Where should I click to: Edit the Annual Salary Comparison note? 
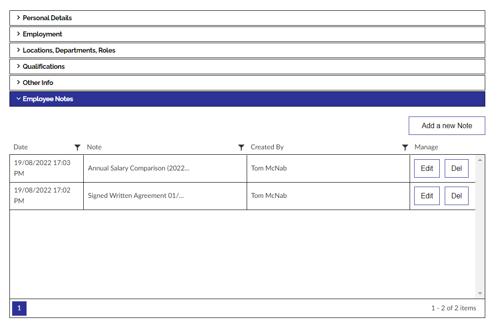(x=427, y=169)
